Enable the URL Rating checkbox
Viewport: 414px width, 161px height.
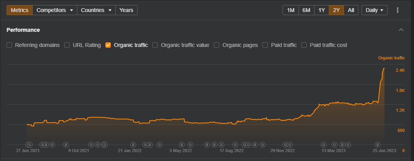pyautogui.click(x=67, y=45)
